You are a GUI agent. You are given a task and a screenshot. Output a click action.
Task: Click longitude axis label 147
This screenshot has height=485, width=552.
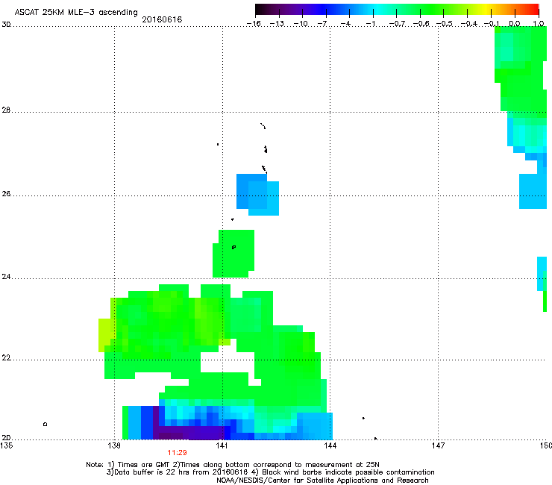pos(438,445)
